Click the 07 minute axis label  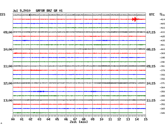(75, 119)
